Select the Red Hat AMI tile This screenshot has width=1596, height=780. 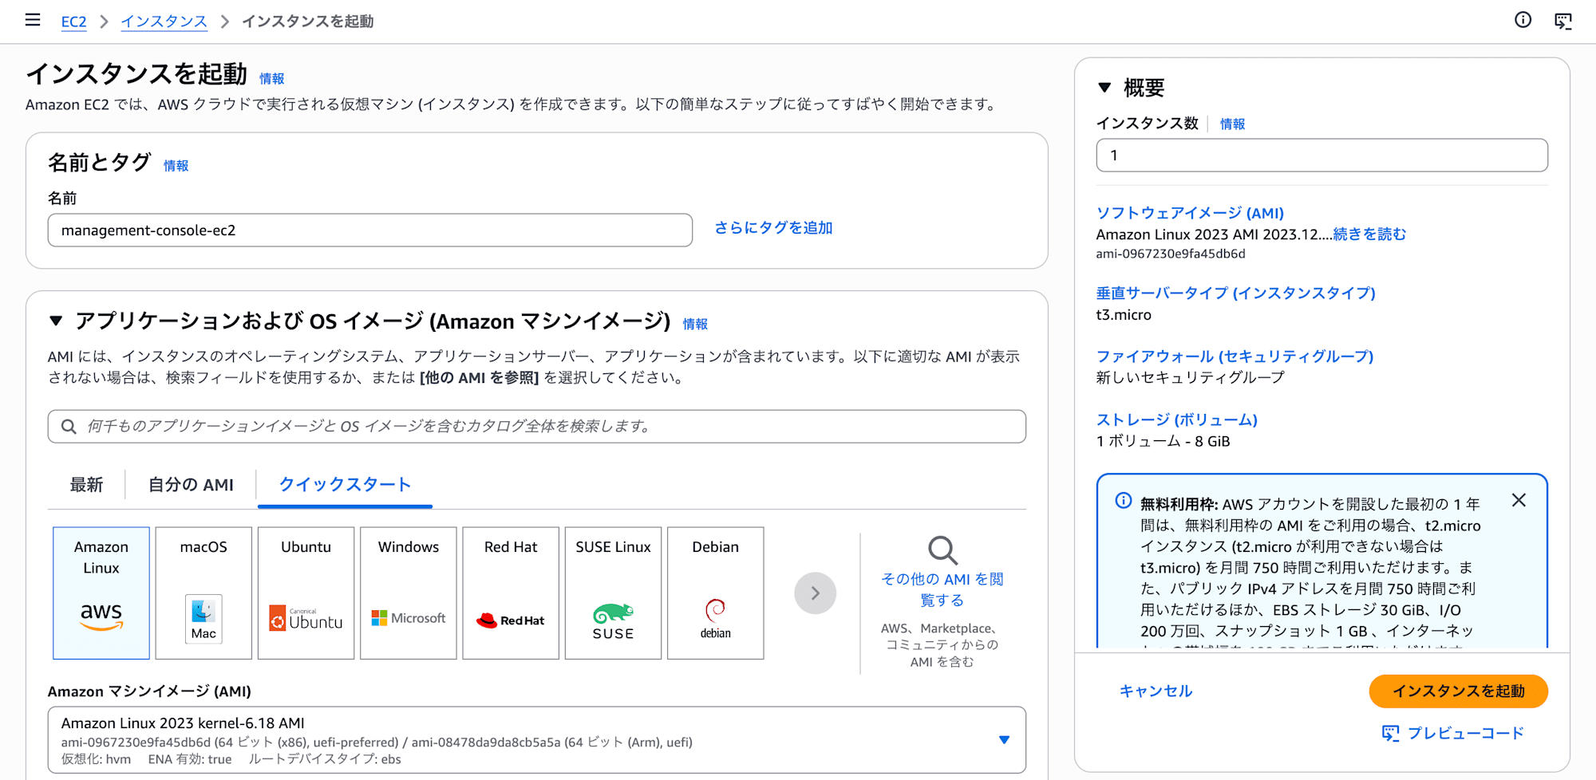point(511,593)
